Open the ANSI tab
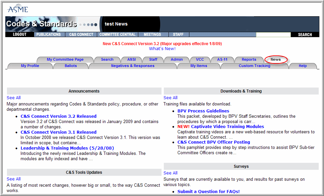324x196 pixels. (131, 59)
